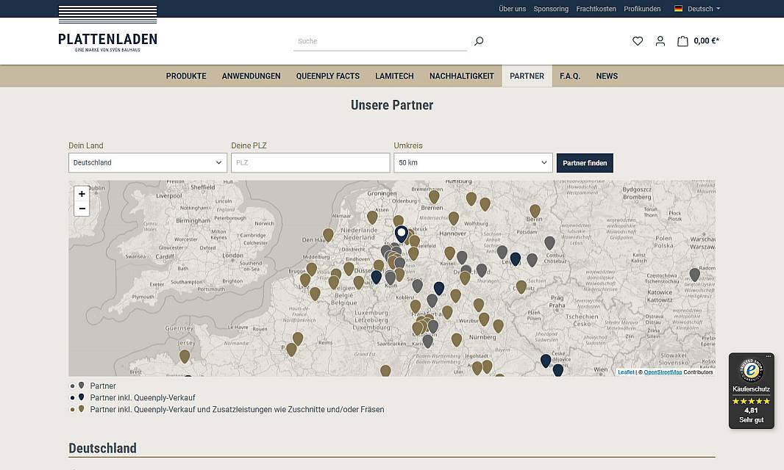Zoom in on the map
784x470 pixels.
[82, 194]
